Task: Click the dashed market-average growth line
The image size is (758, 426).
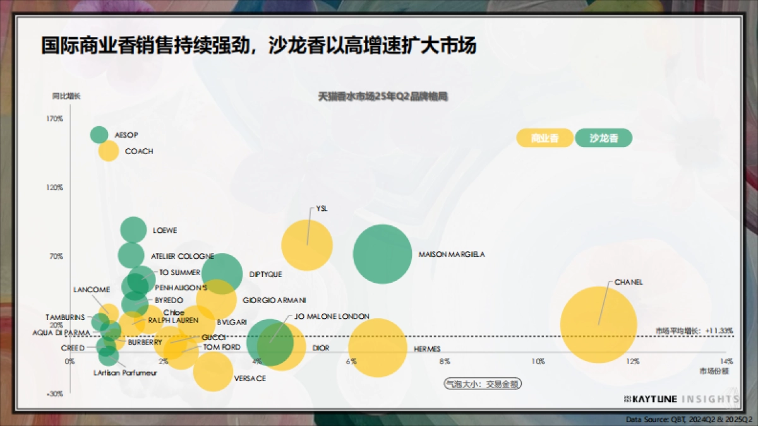Action: (x=474, y=337)
